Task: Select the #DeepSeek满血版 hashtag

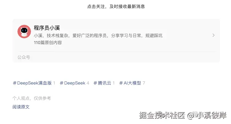Action: pos(32,83)
